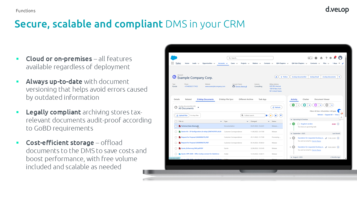Click the notifications bell icon
The width and height of the screenshot is (357, 200).
(x=335, y=58)
